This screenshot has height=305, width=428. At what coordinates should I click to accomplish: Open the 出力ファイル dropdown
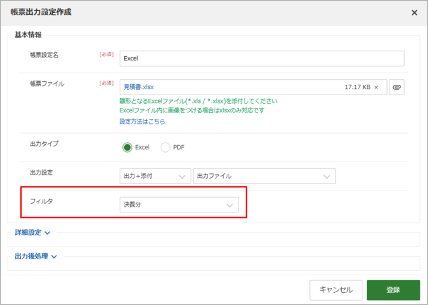[264, 176]
